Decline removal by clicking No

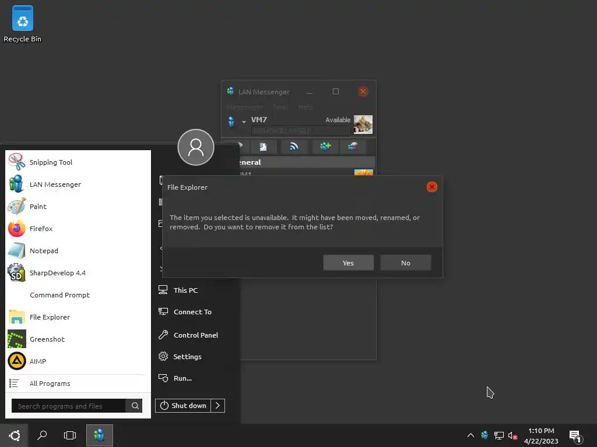coord(406,262)
